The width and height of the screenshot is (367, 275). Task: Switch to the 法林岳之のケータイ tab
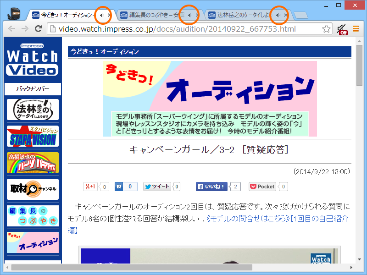pyautogui.click(x=239, y=14)
